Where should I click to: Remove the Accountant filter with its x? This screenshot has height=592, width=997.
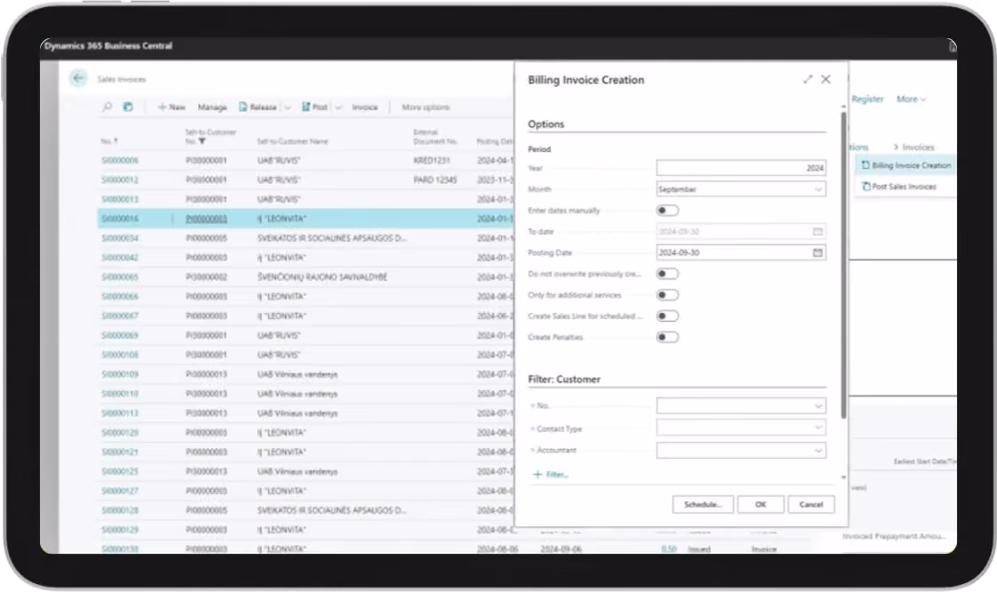(532, 450)
